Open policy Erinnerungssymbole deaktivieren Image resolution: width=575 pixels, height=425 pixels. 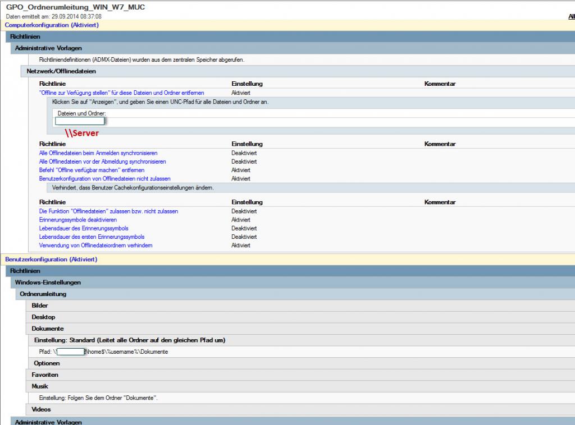[78, 220]
